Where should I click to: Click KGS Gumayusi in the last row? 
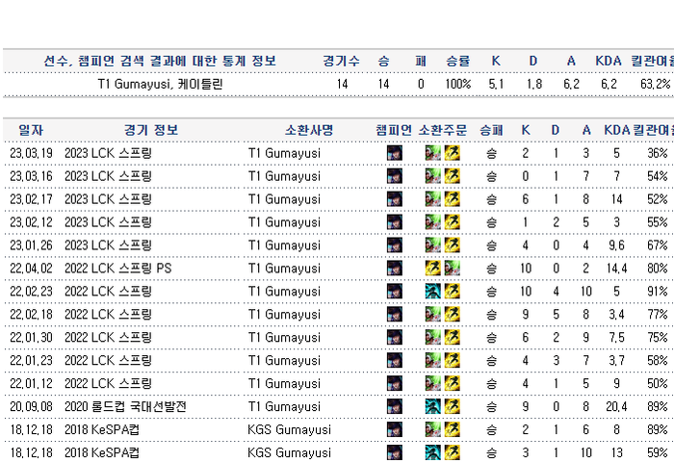[x=289, y=452]
